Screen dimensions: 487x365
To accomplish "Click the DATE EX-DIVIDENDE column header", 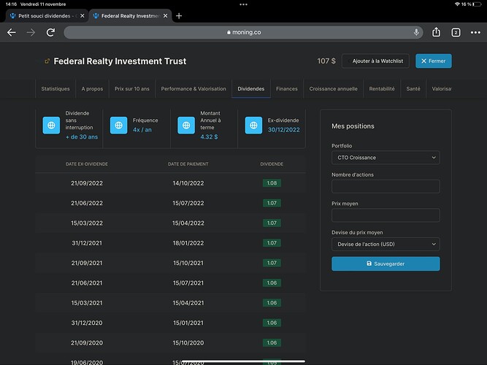I will point(87,164).
